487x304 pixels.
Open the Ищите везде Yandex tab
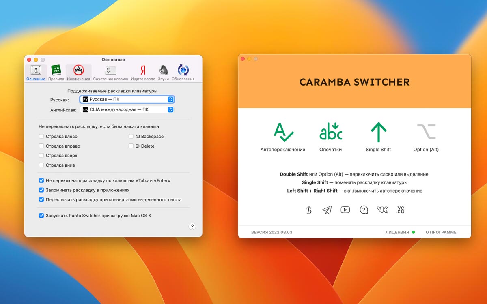tap(143, 73)
